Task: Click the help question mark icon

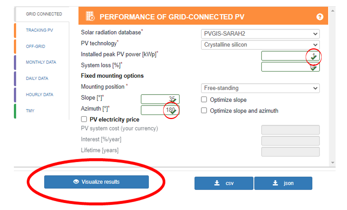Action: 320,17
